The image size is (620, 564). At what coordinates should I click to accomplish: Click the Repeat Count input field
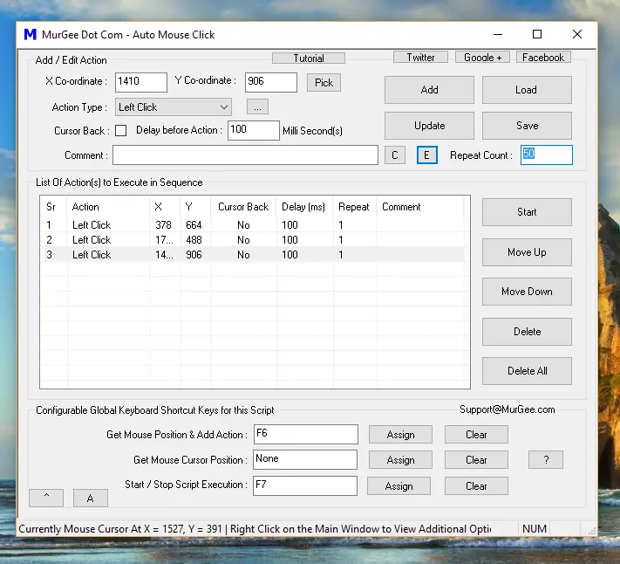tap(546, 155)
